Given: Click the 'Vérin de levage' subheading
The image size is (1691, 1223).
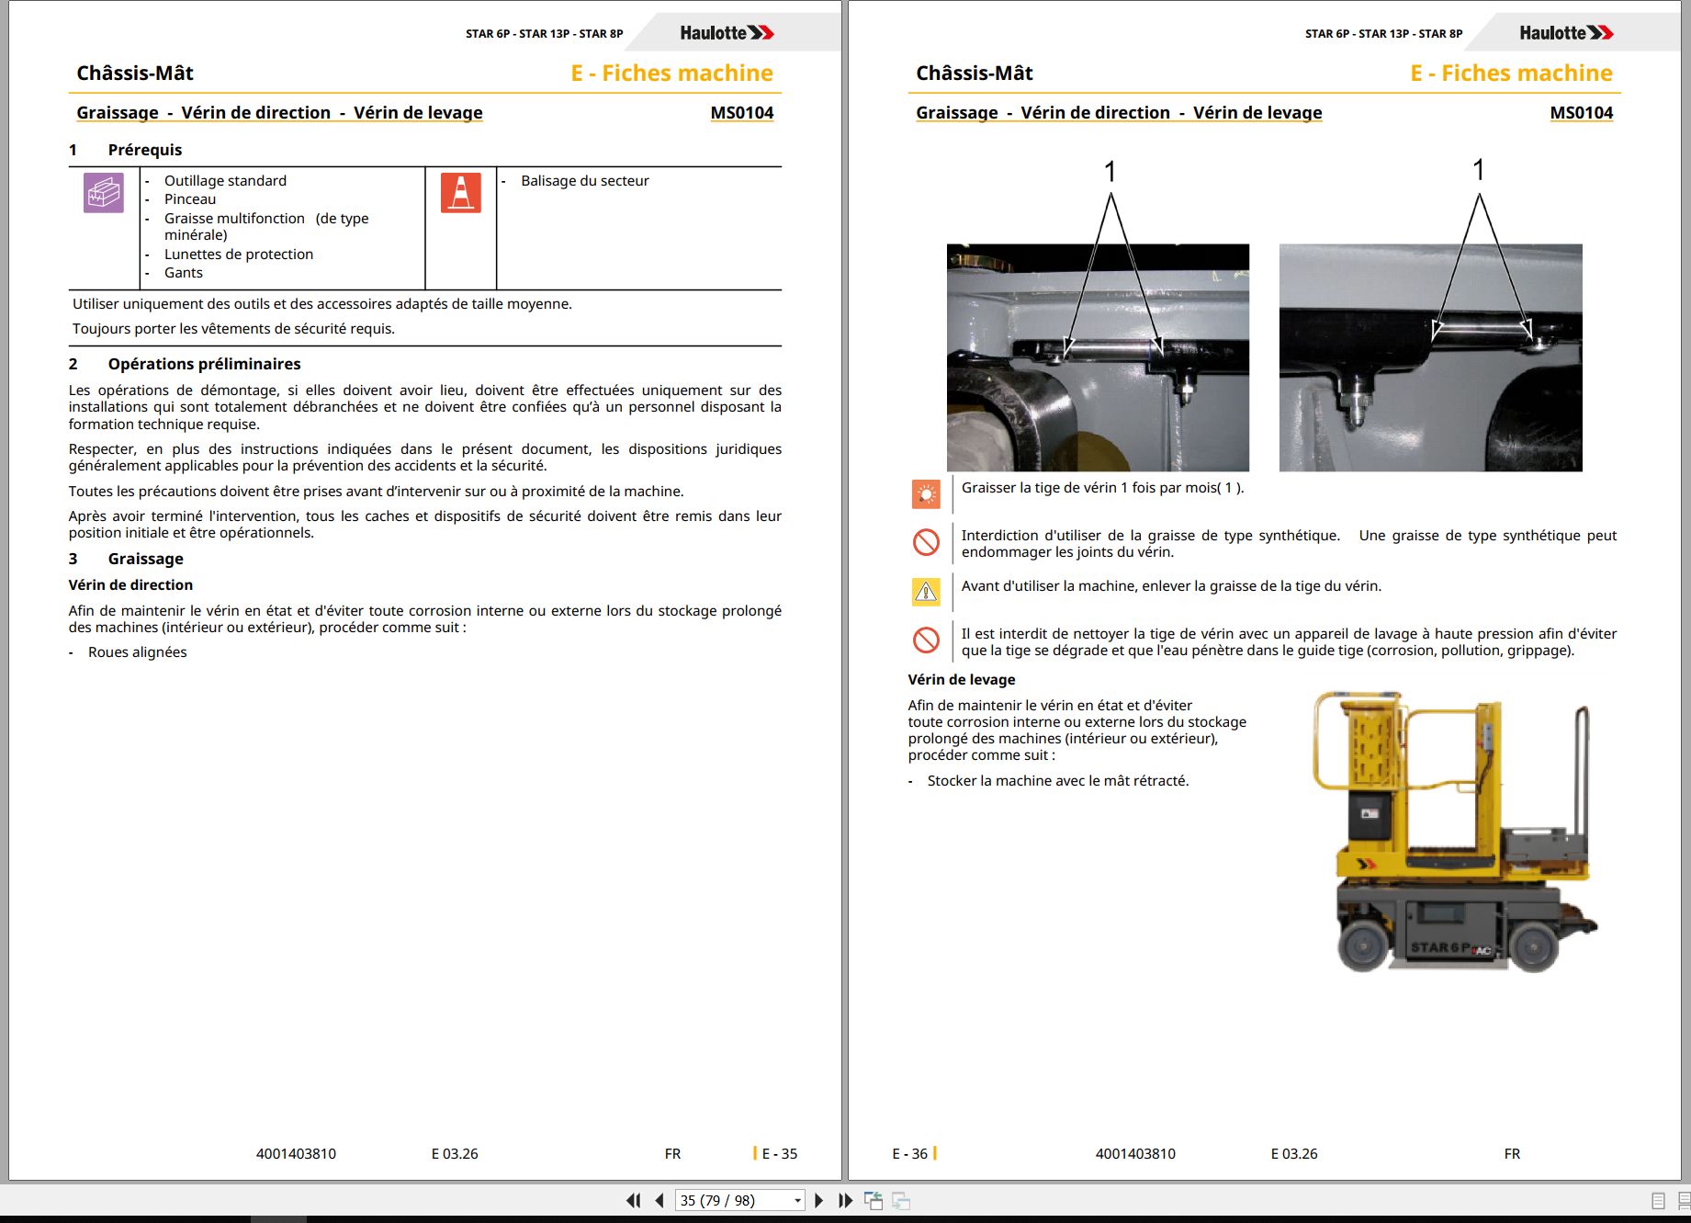Looking at the screenshot, I should pyautogui.click(x=962, y=680).
